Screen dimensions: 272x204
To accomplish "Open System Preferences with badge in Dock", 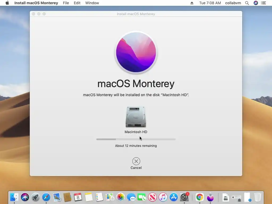I will point(184,197).
